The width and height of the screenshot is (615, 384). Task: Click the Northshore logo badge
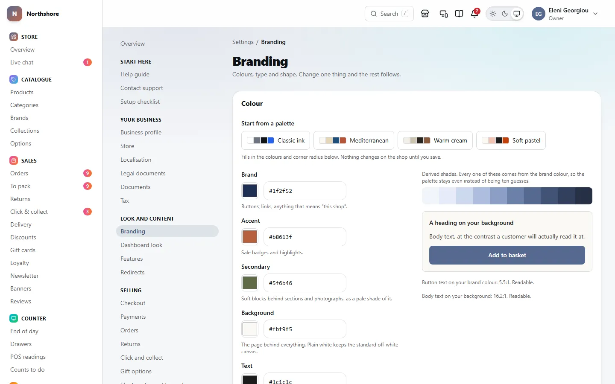(x=15, y=14)
